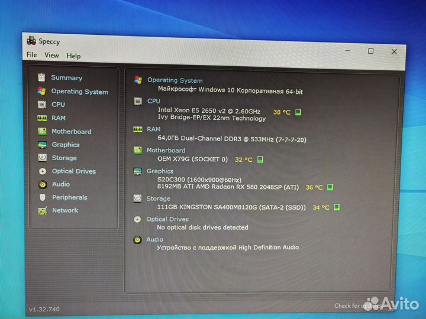Minimize the Speccy window
Screen dimensions: 426x319
point(348,50)
